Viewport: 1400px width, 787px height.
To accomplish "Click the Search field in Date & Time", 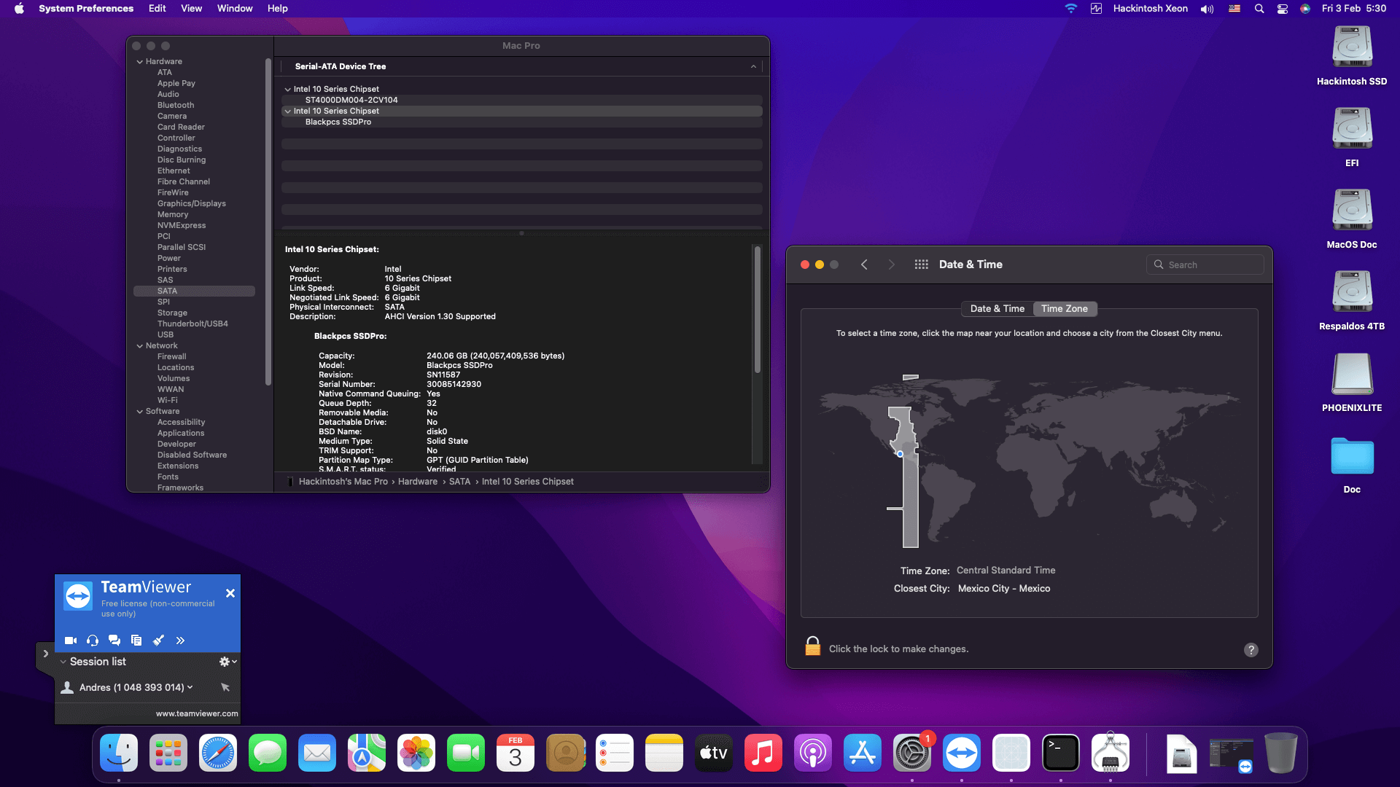I will (x=1205, y=265).
